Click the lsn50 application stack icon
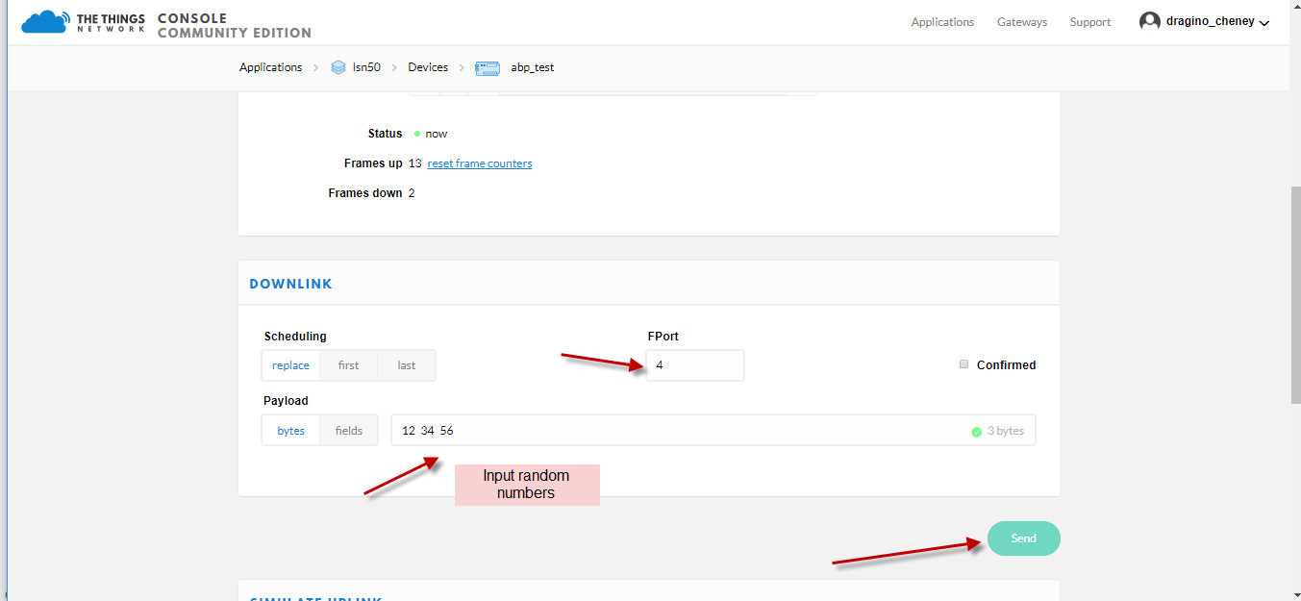The image size is (1301, 601). (338, 67)
